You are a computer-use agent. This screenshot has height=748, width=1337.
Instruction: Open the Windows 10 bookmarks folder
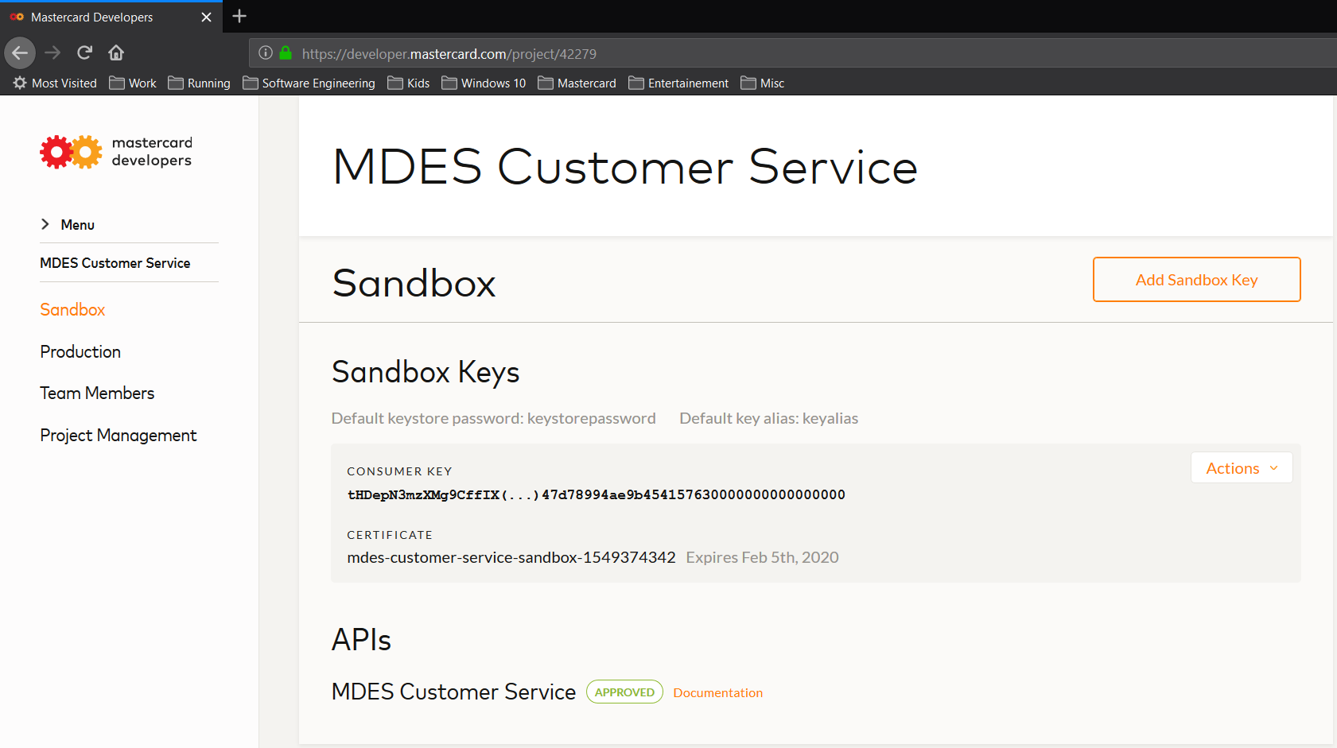click(x=484, y=83)
